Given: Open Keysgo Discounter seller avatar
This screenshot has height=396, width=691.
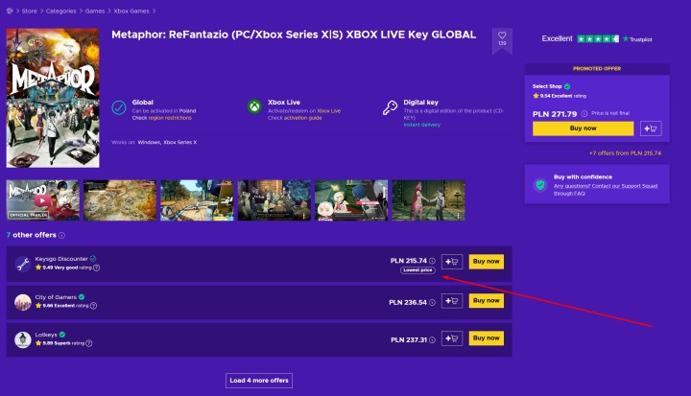Looking at the screenshot, I should [22, 264].
